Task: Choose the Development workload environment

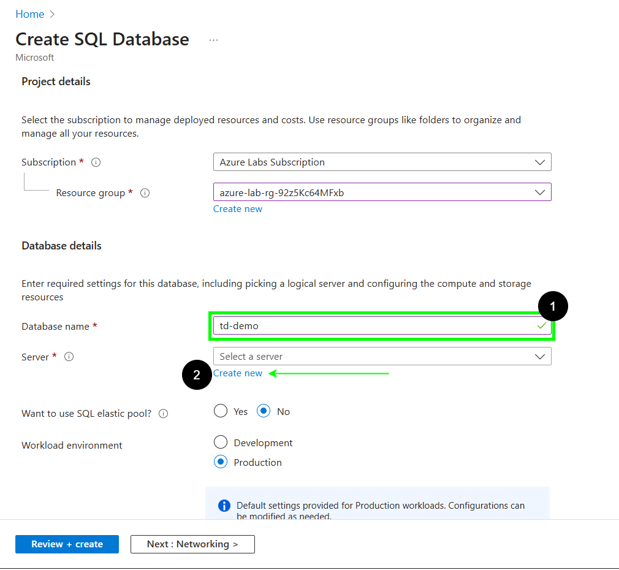Action: coord(221,443)
